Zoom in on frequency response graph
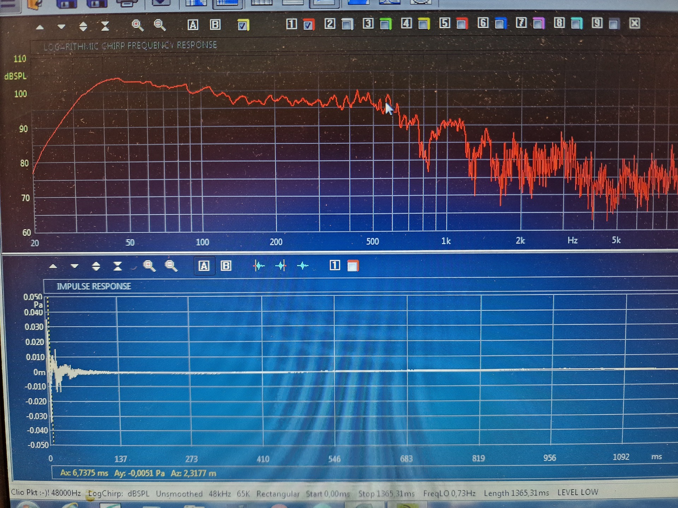 click(137, 25)
